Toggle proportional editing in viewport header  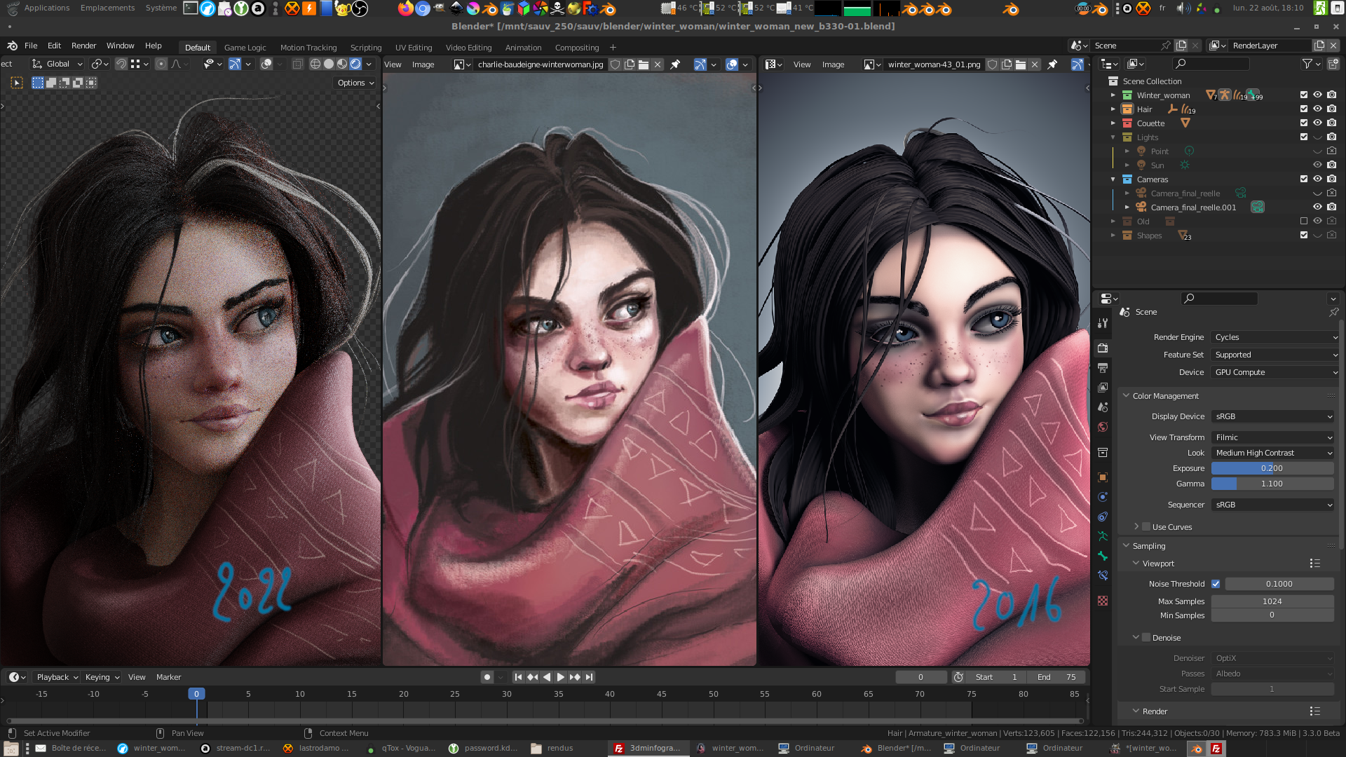161,64
